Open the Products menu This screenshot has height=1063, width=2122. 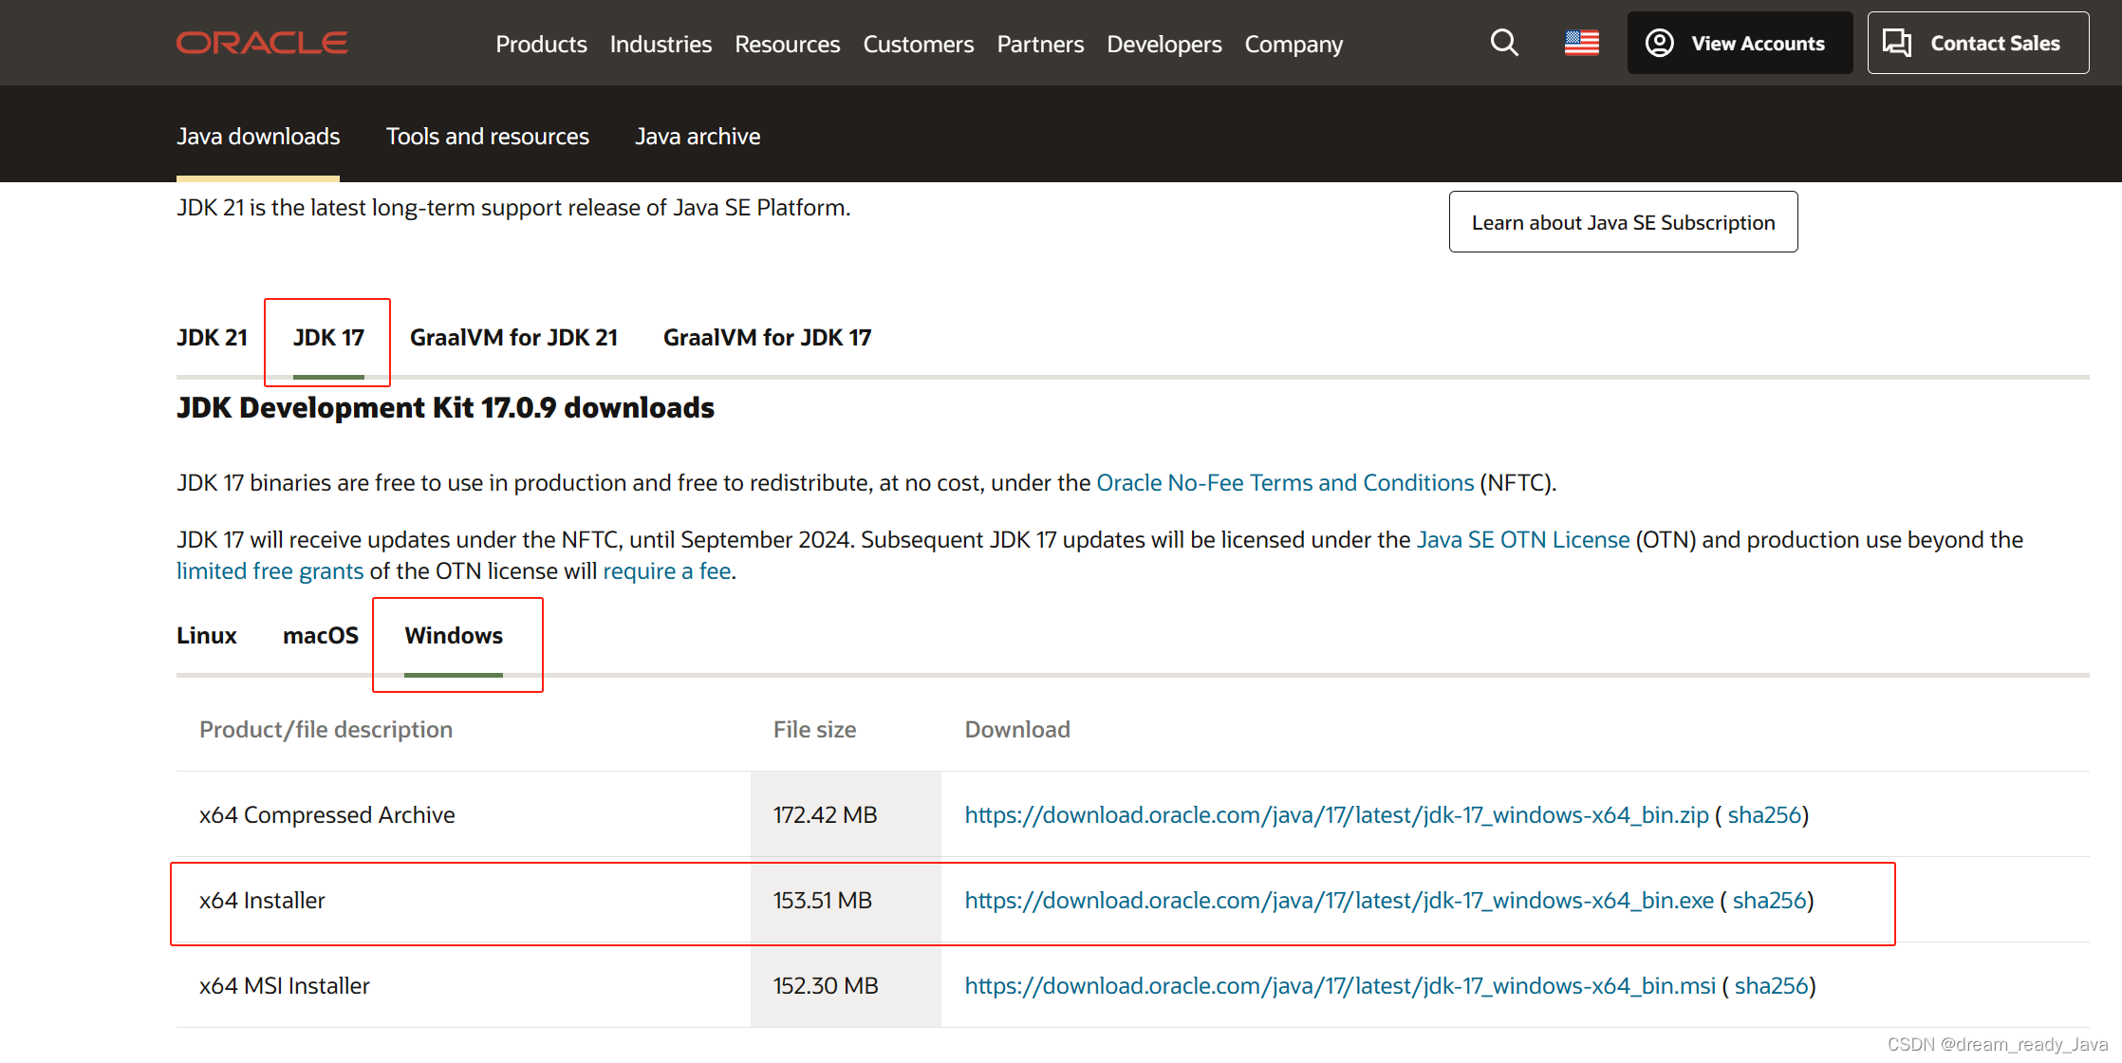coord(541,45)
